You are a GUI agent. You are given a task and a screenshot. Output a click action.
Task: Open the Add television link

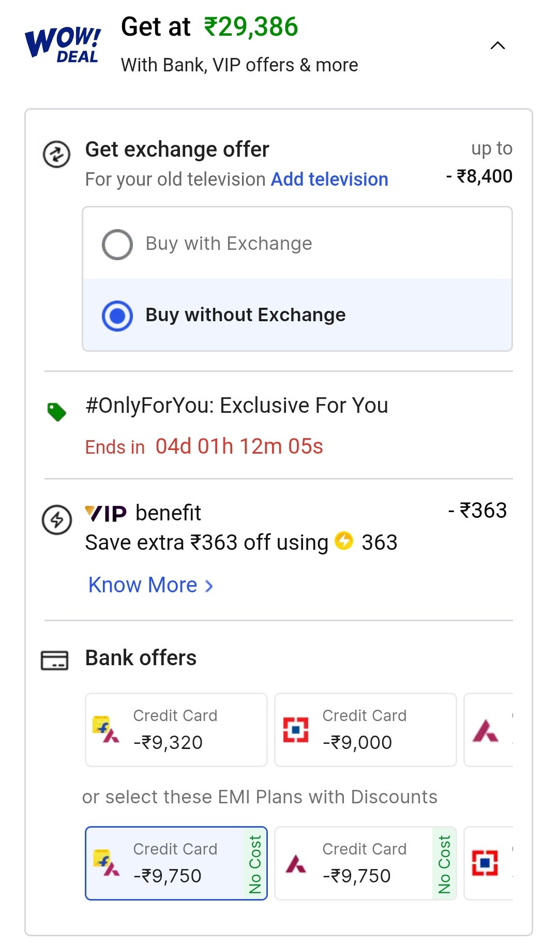pos(329,179)
